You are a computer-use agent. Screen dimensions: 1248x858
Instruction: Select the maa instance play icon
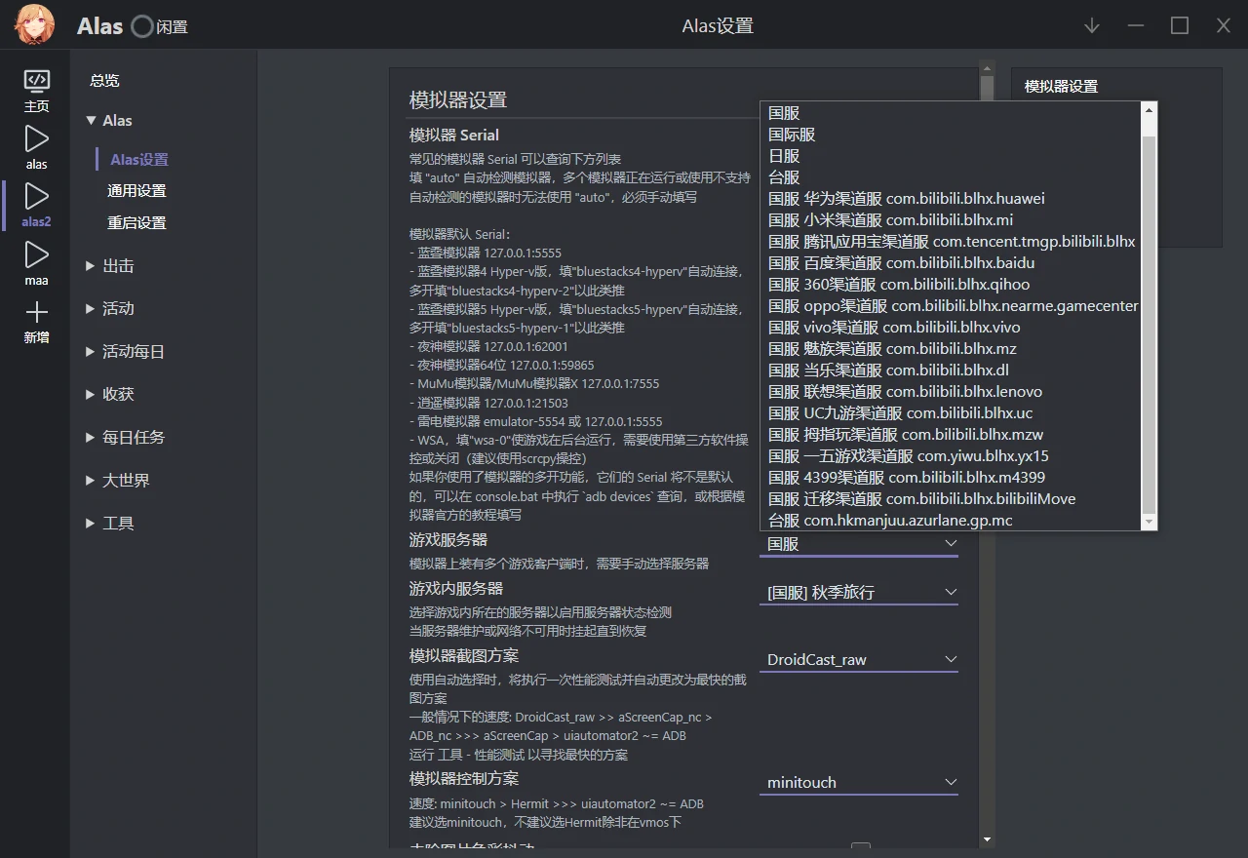coord(36,254)
